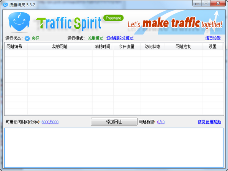Screen dimensions: 228x171
Task: Click the 可用访问时间(分钟) label
Action: click(x=23, y=122)
